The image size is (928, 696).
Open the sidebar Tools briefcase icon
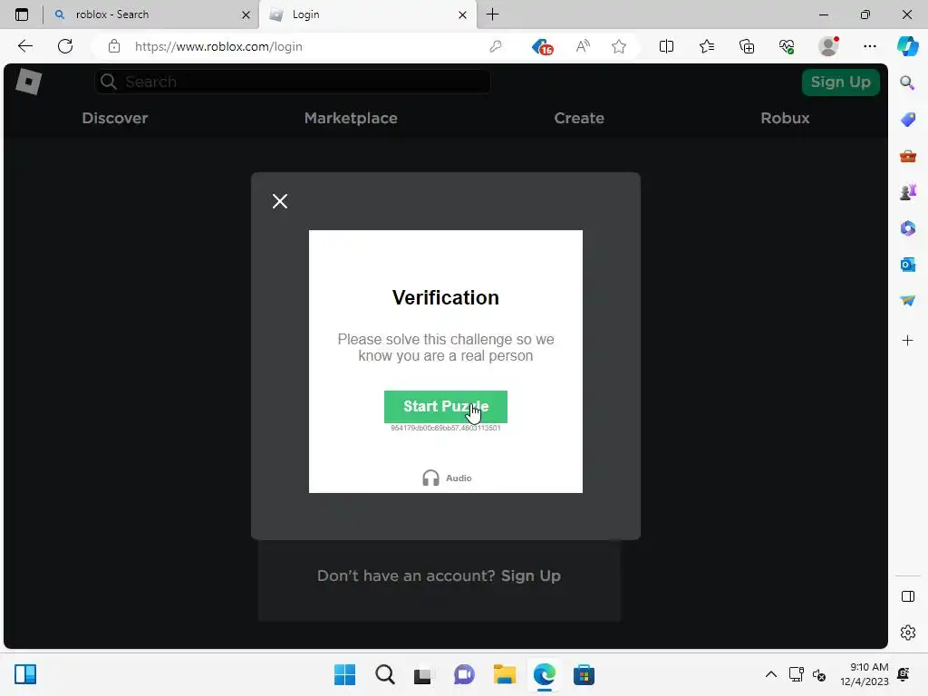[x=907, y=156]
